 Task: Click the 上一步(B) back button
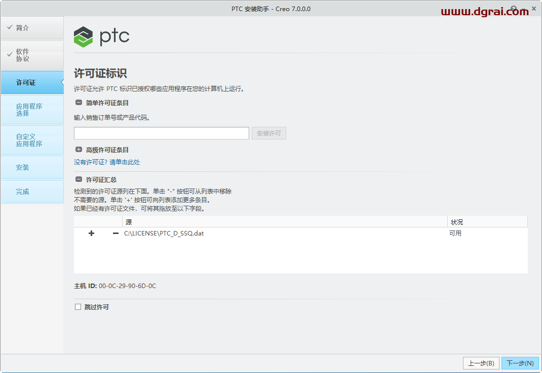point(481,363)
